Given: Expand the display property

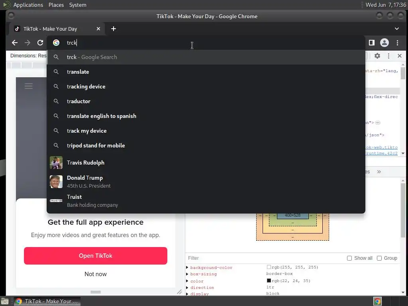Looking at the screenshot, I should tap(187, 294).
